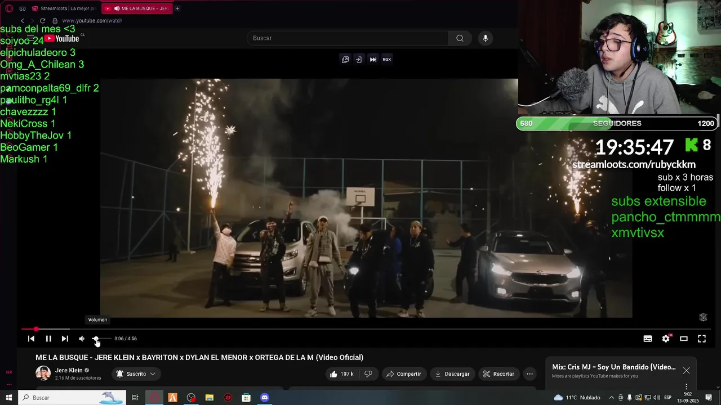The height and width of the screenshot is (405, 721).
Task: Open system volume tray icon
Action: tap(656, 398)
